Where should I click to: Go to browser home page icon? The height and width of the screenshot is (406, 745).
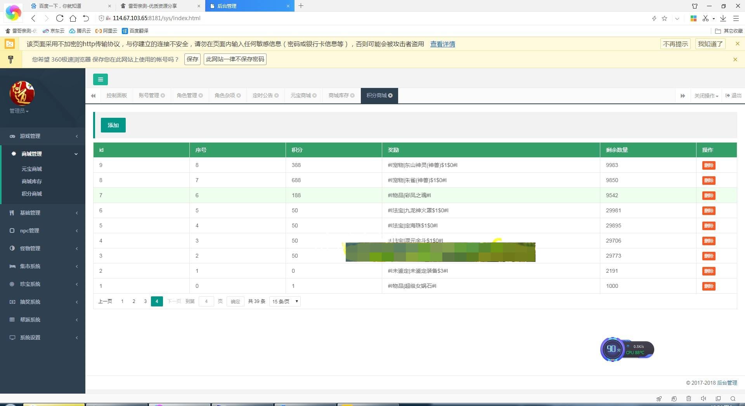[73, 18]
